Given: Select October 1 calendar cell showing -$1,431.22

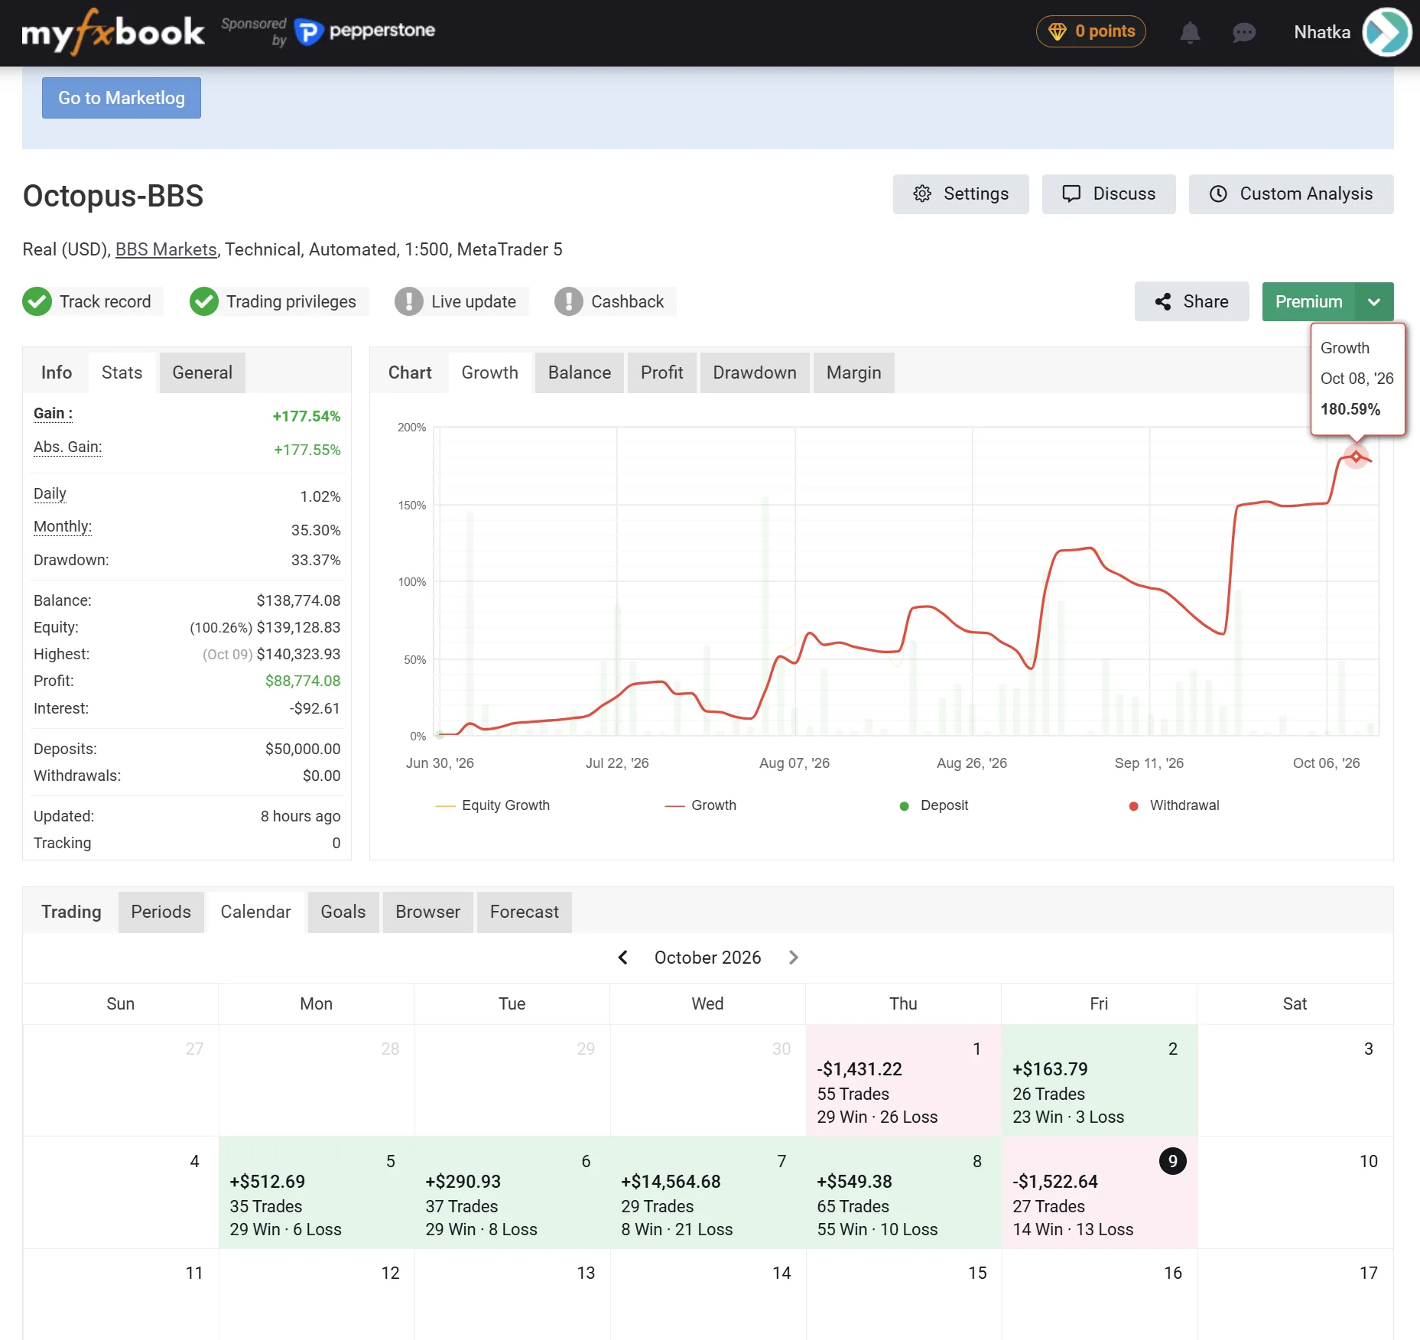Looking at the screenshot, I should click(x=904, y=1080).
